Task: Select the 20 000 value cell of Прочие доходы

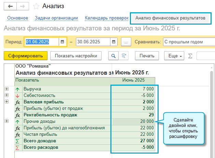Action: coord(133,121)
